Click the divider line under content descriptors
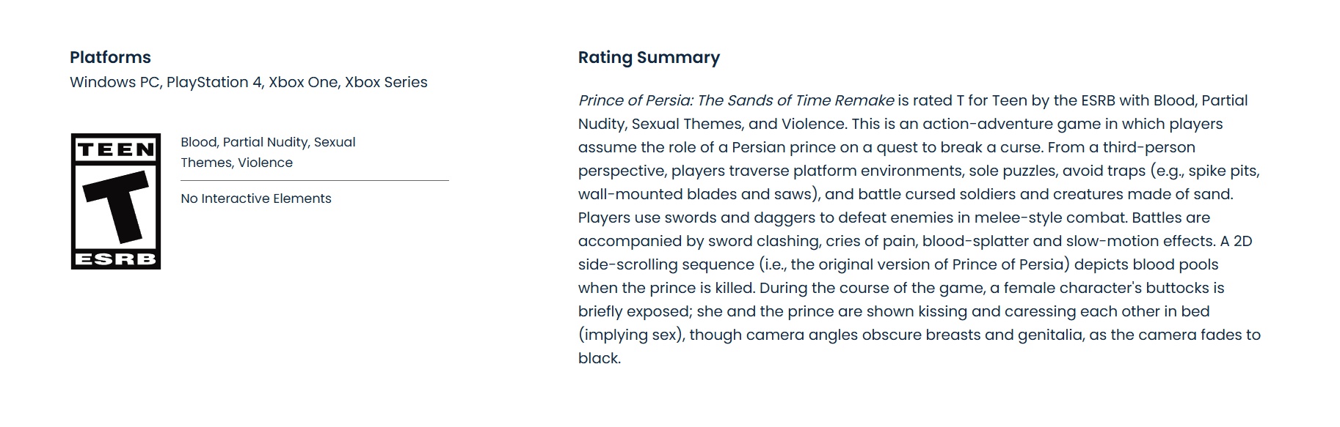 pyautogui.click(x=314, y=180)
